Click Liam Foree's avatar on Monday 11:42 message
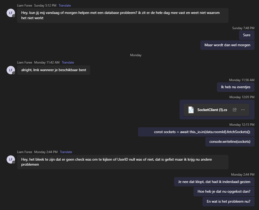The height and width of the screenshot is (210, 259). [x=11, y=70]
